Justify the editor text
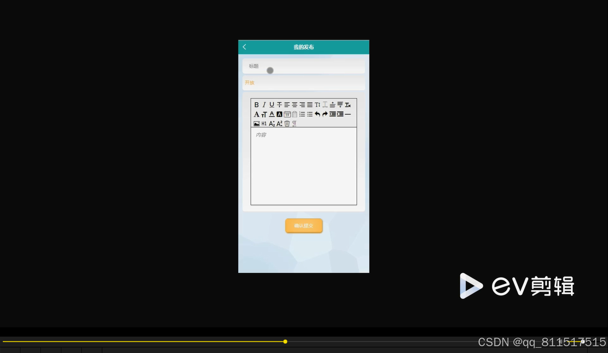Image resolution: width=608 pixels, height=353 pixels. (310, 105)
